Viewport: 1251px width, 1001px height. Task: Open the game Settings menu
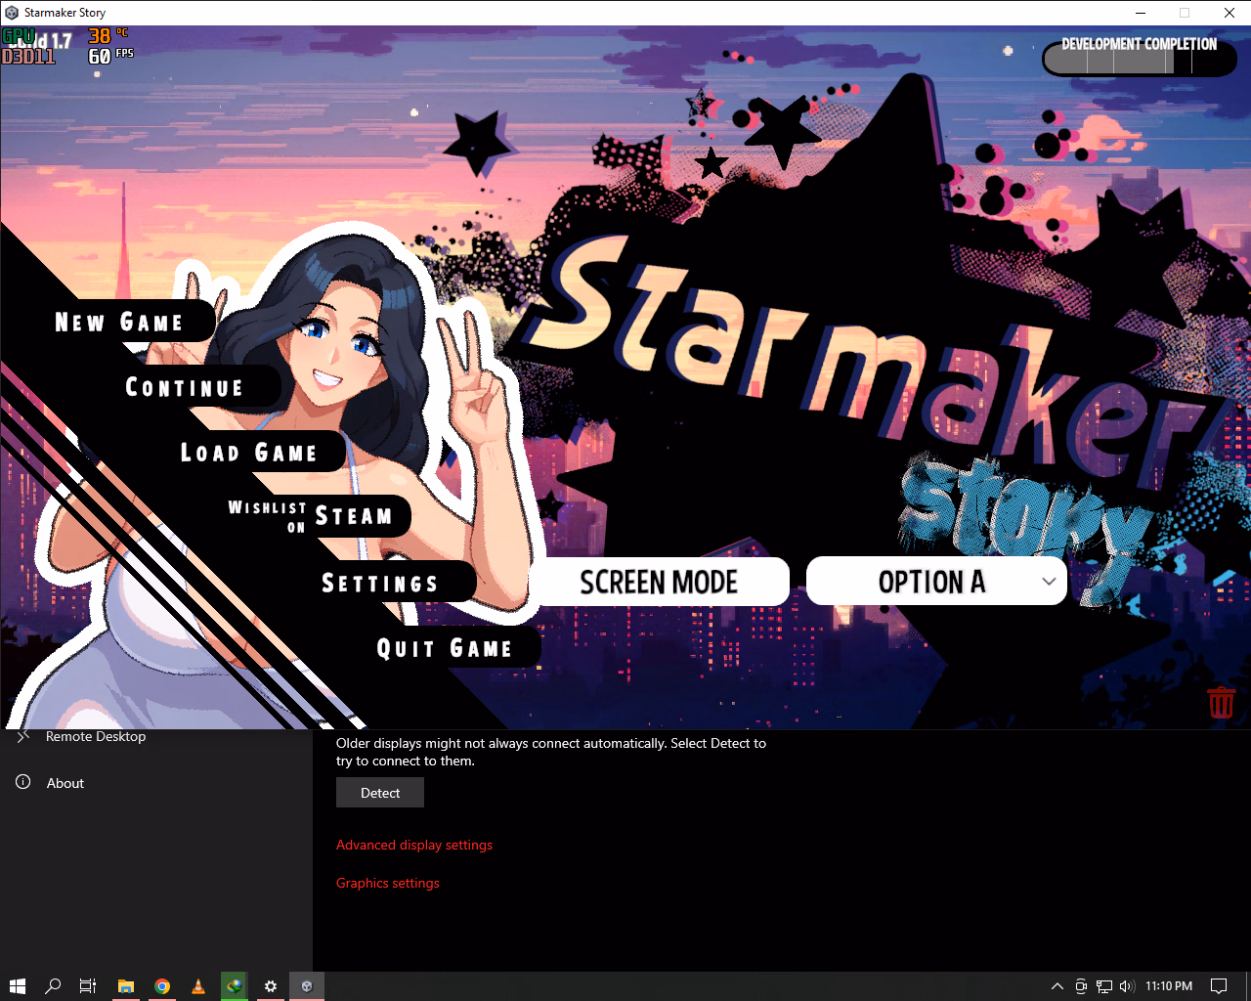[380, 584]
